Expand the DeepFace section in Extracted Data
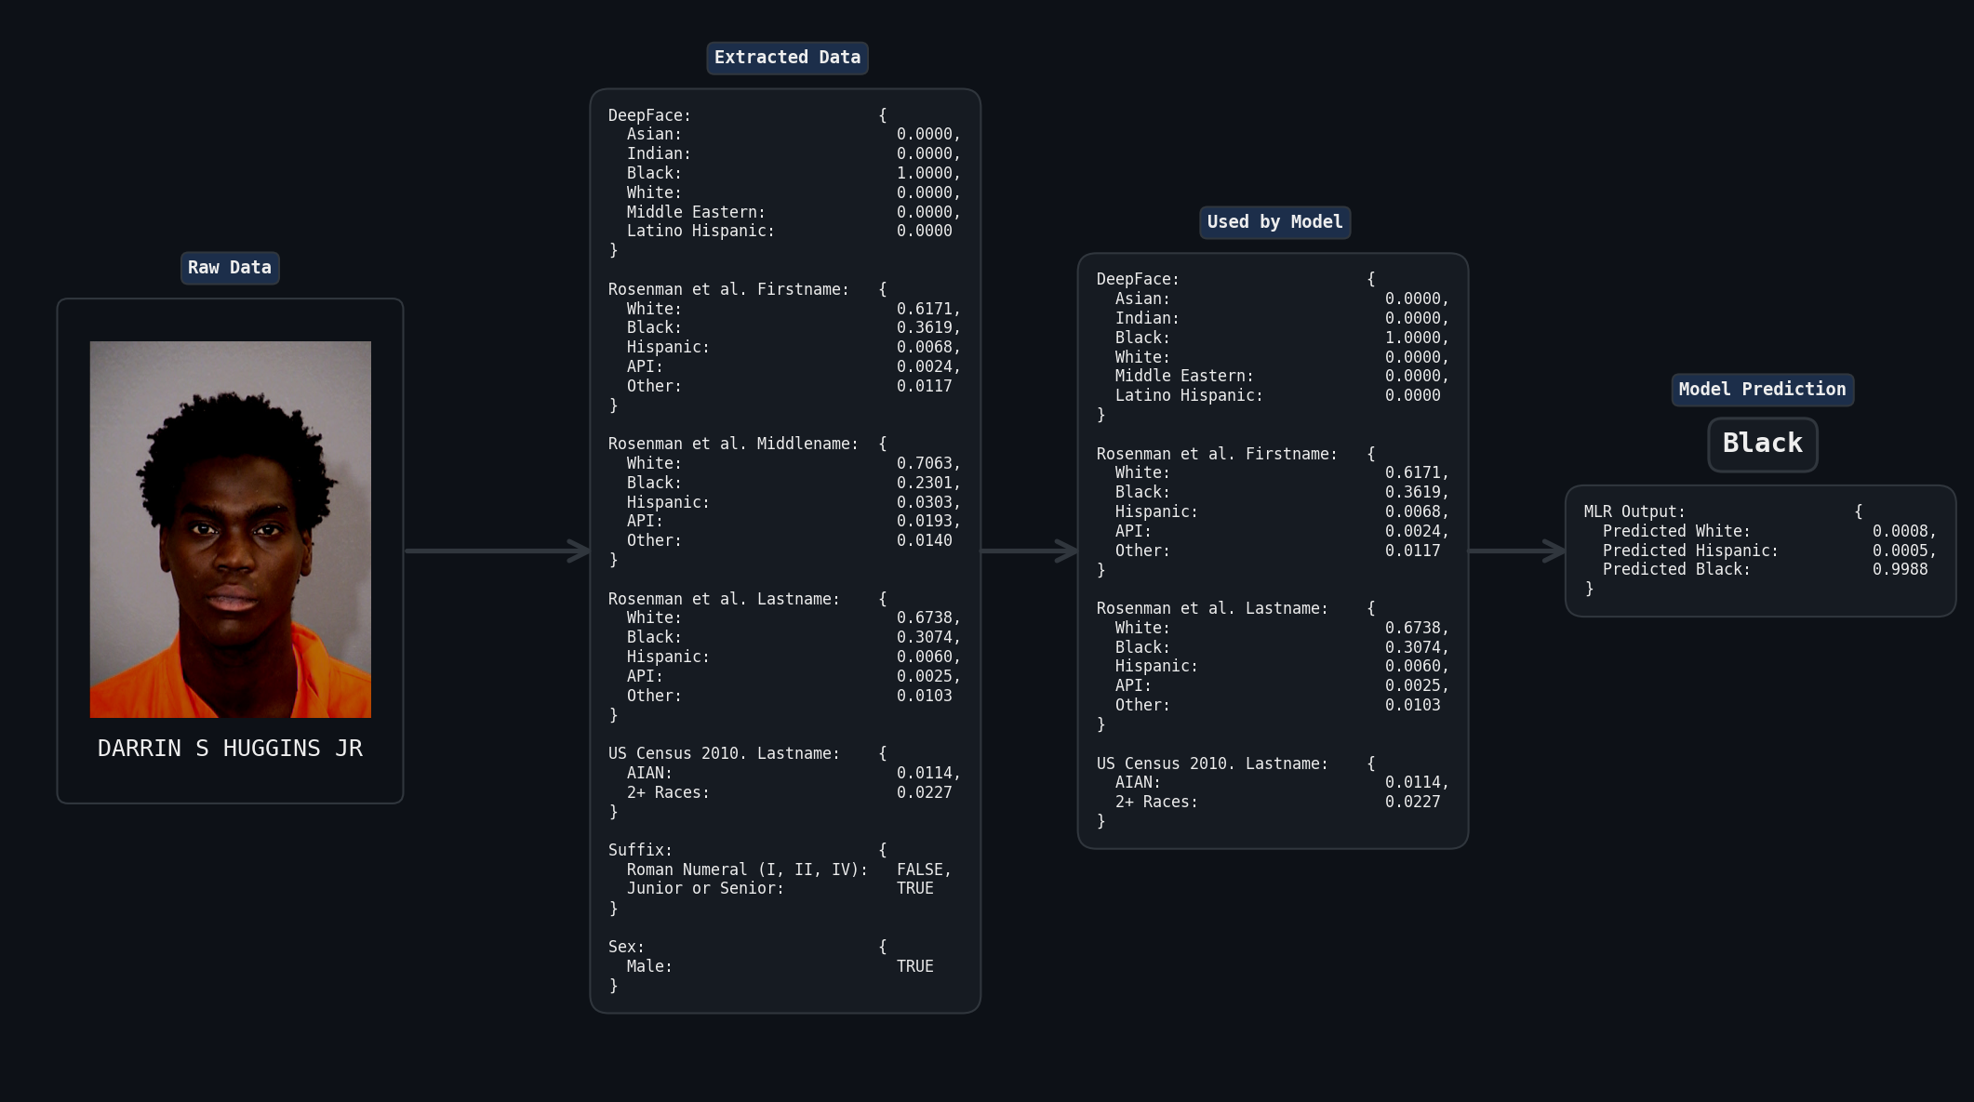 648,114
